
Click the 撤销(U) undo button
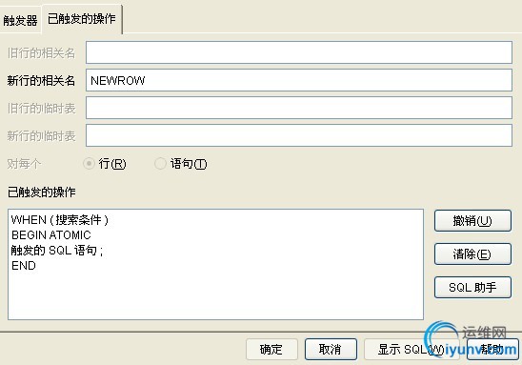[472, 220]
